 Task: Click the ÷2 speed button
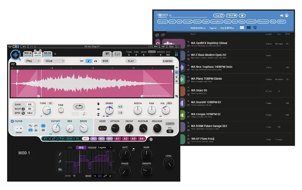pos(120,113)
